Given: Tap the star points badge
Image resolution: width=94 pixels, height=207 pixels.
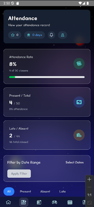Looking at the screenshot, I should pyautogui.click(x=15, y=35).
